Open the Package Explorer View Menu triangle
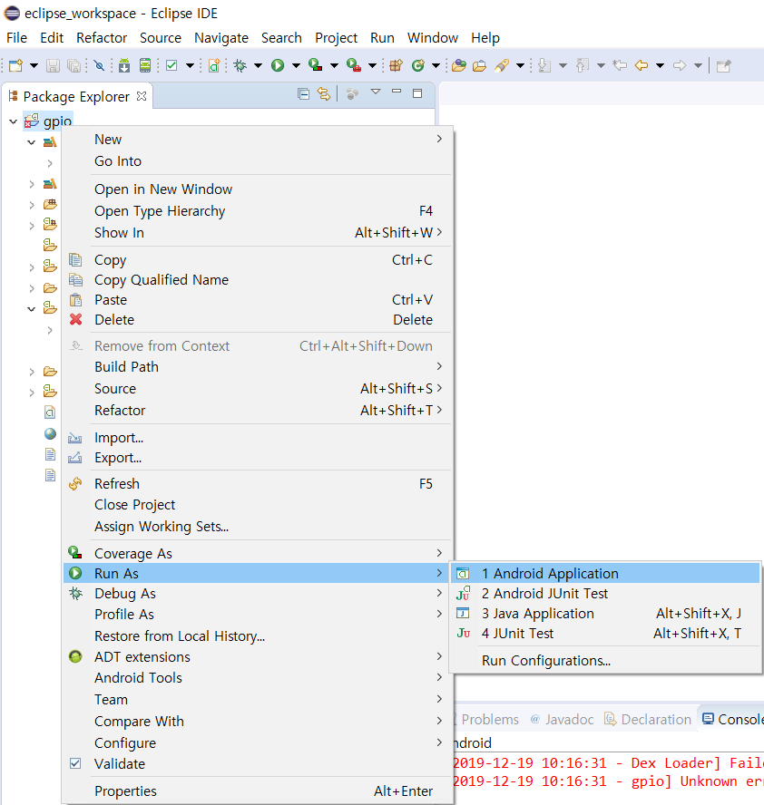The width and height of the screenshot is (764, 805). click(x=376, y=92)
